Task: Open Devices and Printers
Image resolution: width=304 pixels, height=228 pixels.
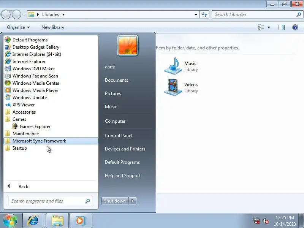Action: point(125,149)
